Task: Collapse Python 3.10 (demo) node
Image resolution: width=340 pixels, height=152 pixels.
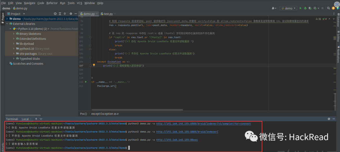Action: point(11,29)
